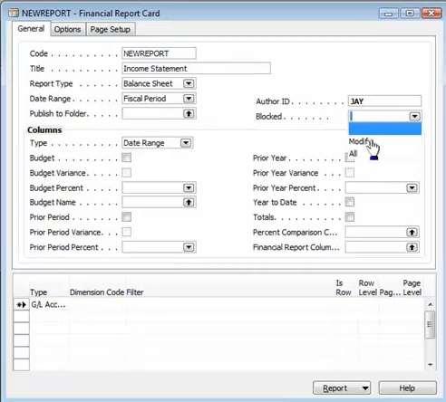Open the Report button dropdown arrow
Screen dimensions: 446x402
(x=365, y=388)
